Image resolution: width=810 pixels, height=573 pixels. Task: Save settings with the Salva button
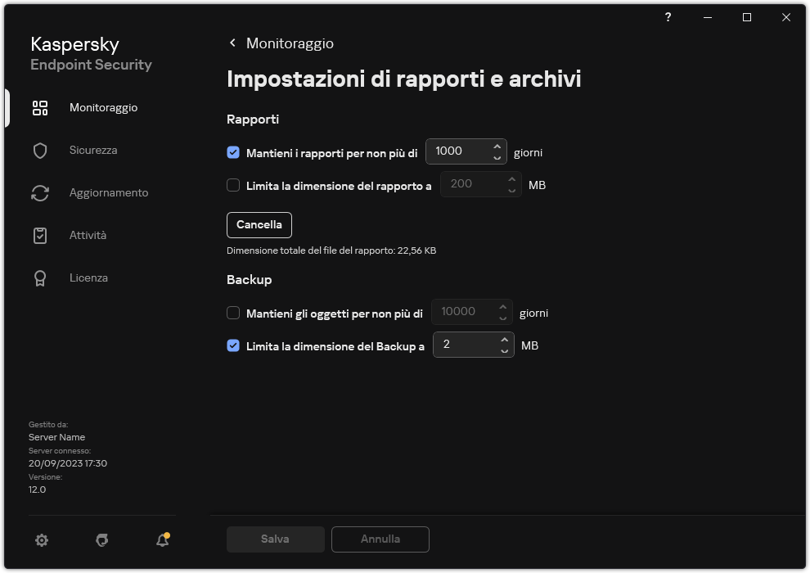coord(275,539)
